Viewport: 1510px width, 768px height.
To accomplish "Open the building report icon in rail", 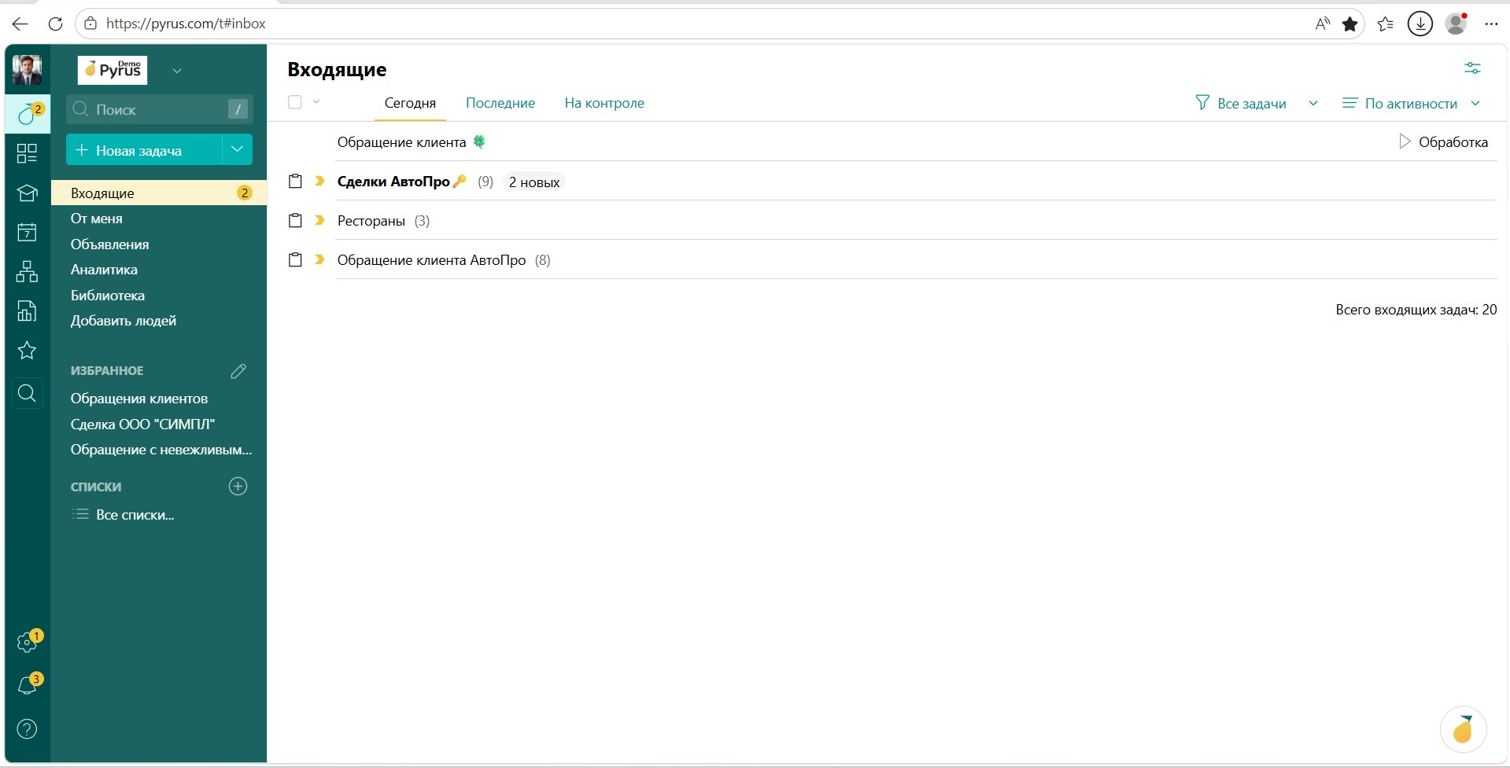I will point(27,311).
